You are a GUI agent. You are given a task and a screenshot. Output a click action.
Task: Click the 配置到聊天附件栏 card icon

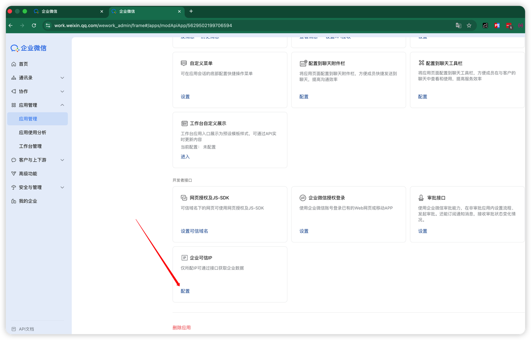pyautogui.click(x=303, y=63)
